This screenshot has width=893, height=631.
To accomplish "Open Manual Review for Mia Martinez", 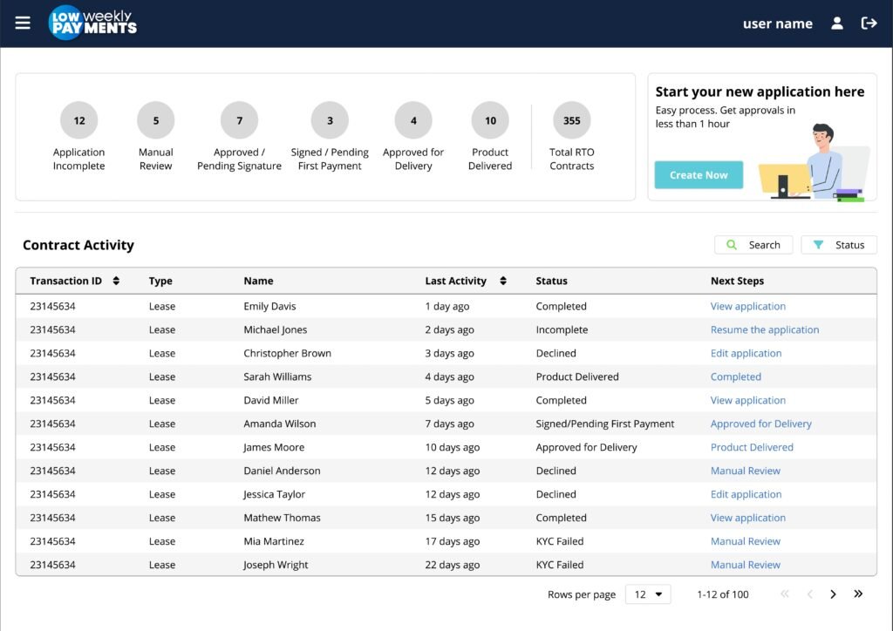I will click(x=745, y=541).
